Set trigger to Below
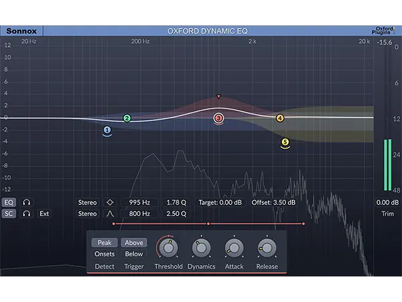The image size is (402, 302). (134, 254)
